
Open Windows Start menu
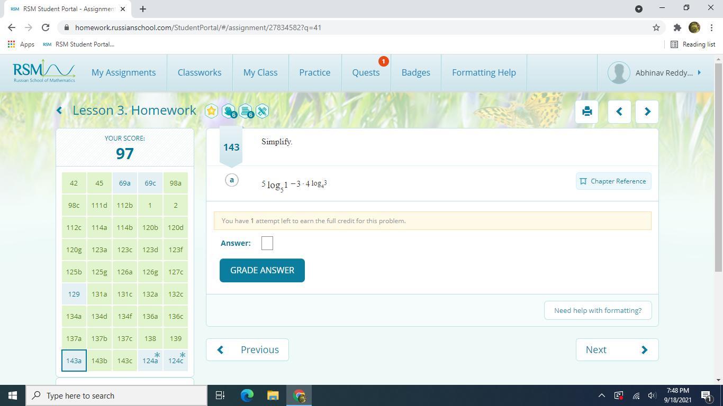click(x=13, y=395)
